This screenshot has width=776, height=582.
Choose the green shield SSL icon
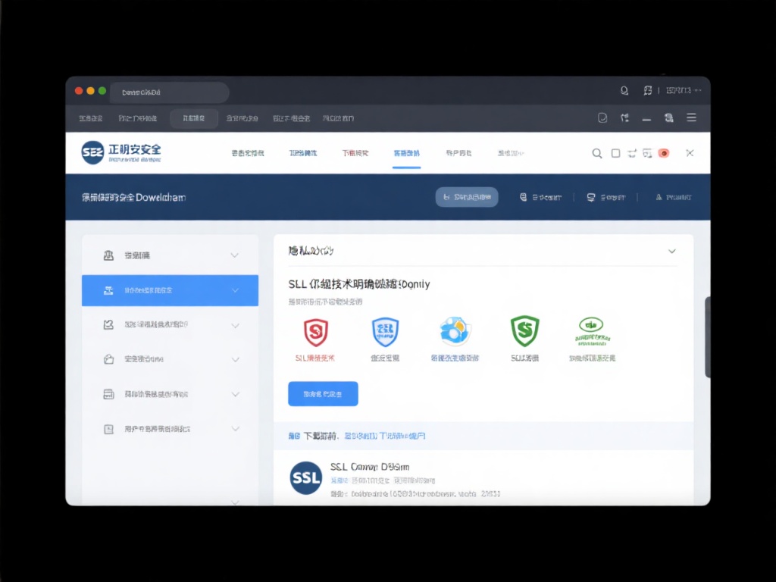(x=524, y=332)
